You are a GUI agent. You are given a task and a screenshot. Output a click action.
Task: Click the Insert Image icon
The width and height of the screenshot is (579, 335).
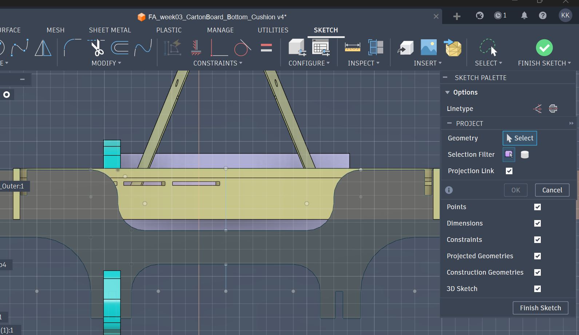point(428,48)
